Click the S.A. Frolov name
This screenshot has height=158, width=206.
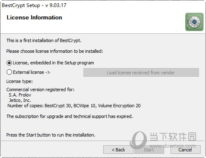(x=20, y=95)
